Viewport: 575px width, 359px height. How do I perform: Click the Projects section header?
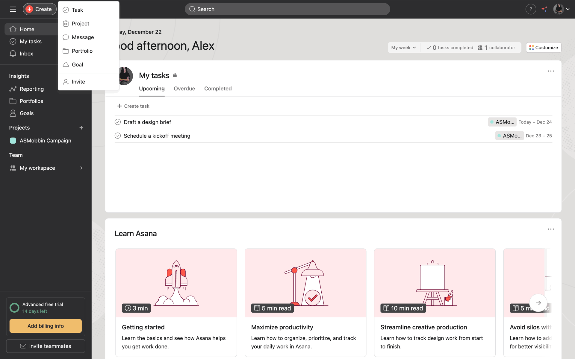tap(19, 128)
